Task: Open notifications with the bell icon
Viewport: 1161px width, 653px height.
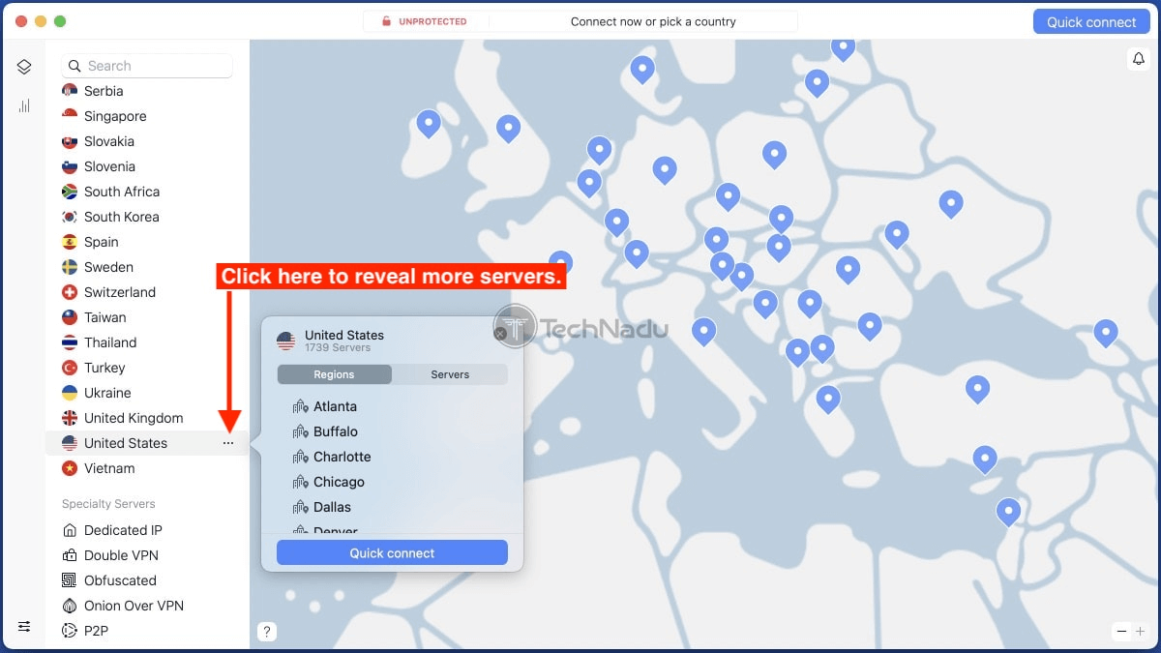Action: pos(1138,59)
